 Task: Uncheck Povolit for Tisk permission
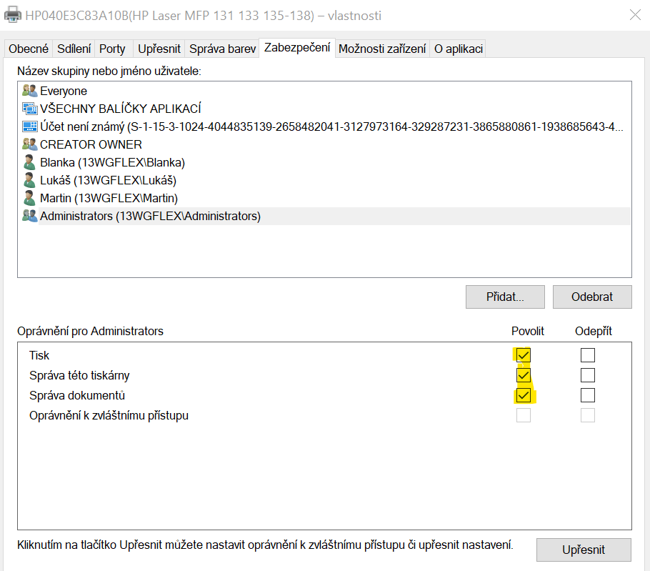pos(523,355)
